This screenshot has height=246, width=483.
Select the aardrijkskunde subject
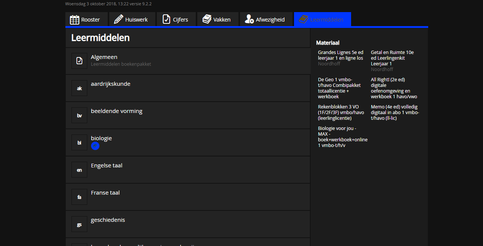click(x=188, y=88)
